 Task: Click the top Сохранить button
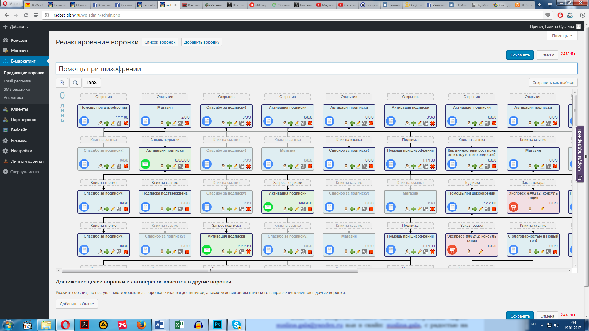tap(520, 55)
